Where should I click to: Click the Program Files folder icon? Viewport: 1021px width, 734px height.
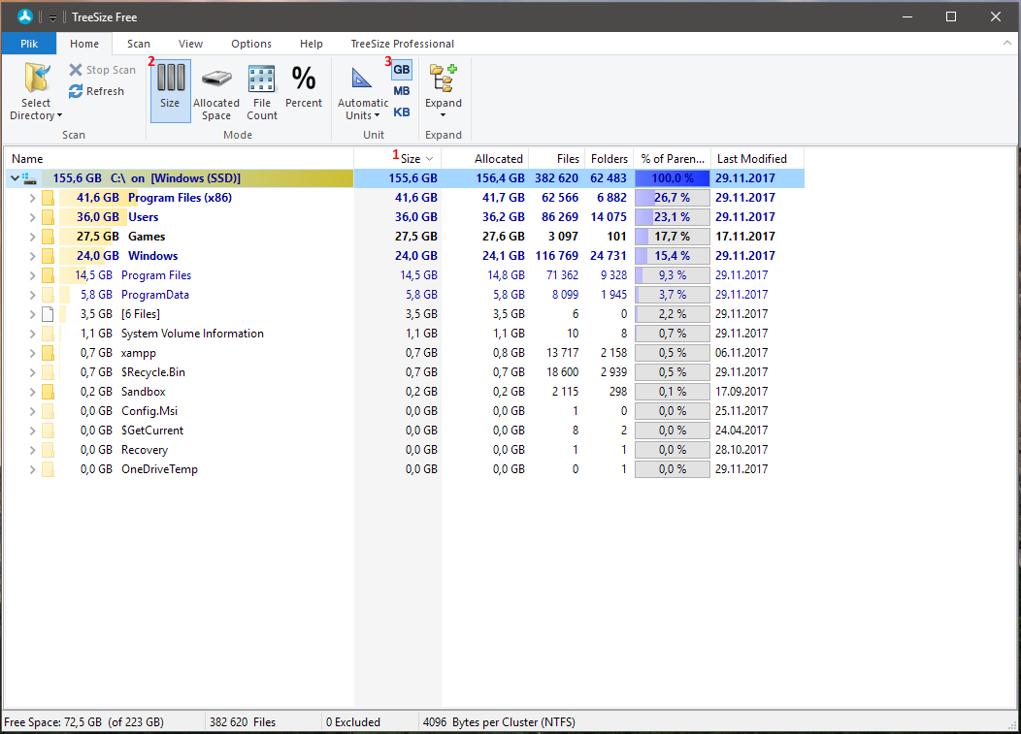48,275
